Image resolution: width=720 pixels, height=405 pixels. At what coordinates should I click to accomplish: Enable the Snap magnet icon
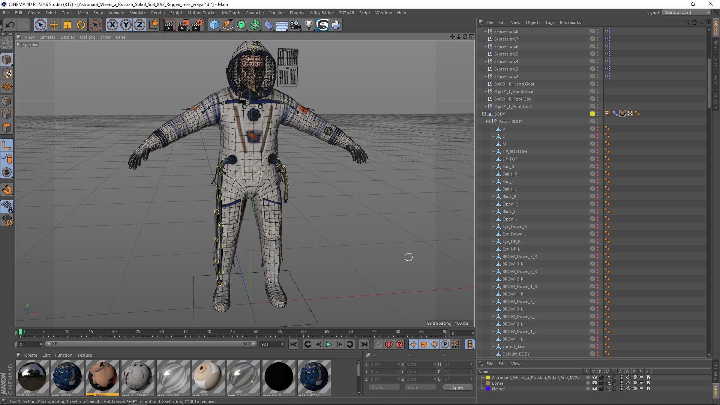click(x=7, y=190)
